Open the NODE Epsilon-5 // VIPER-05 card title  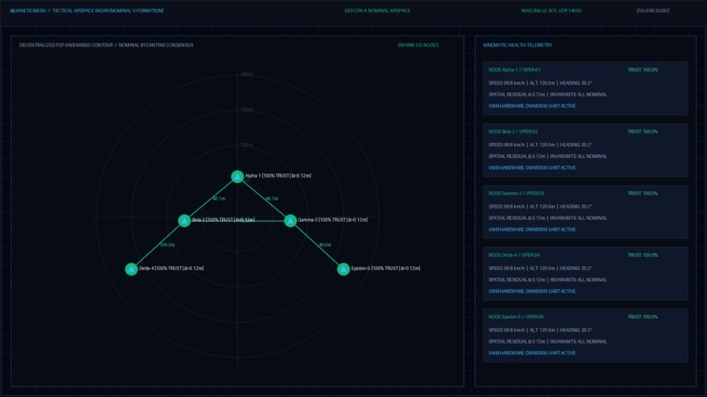(516, 316)
